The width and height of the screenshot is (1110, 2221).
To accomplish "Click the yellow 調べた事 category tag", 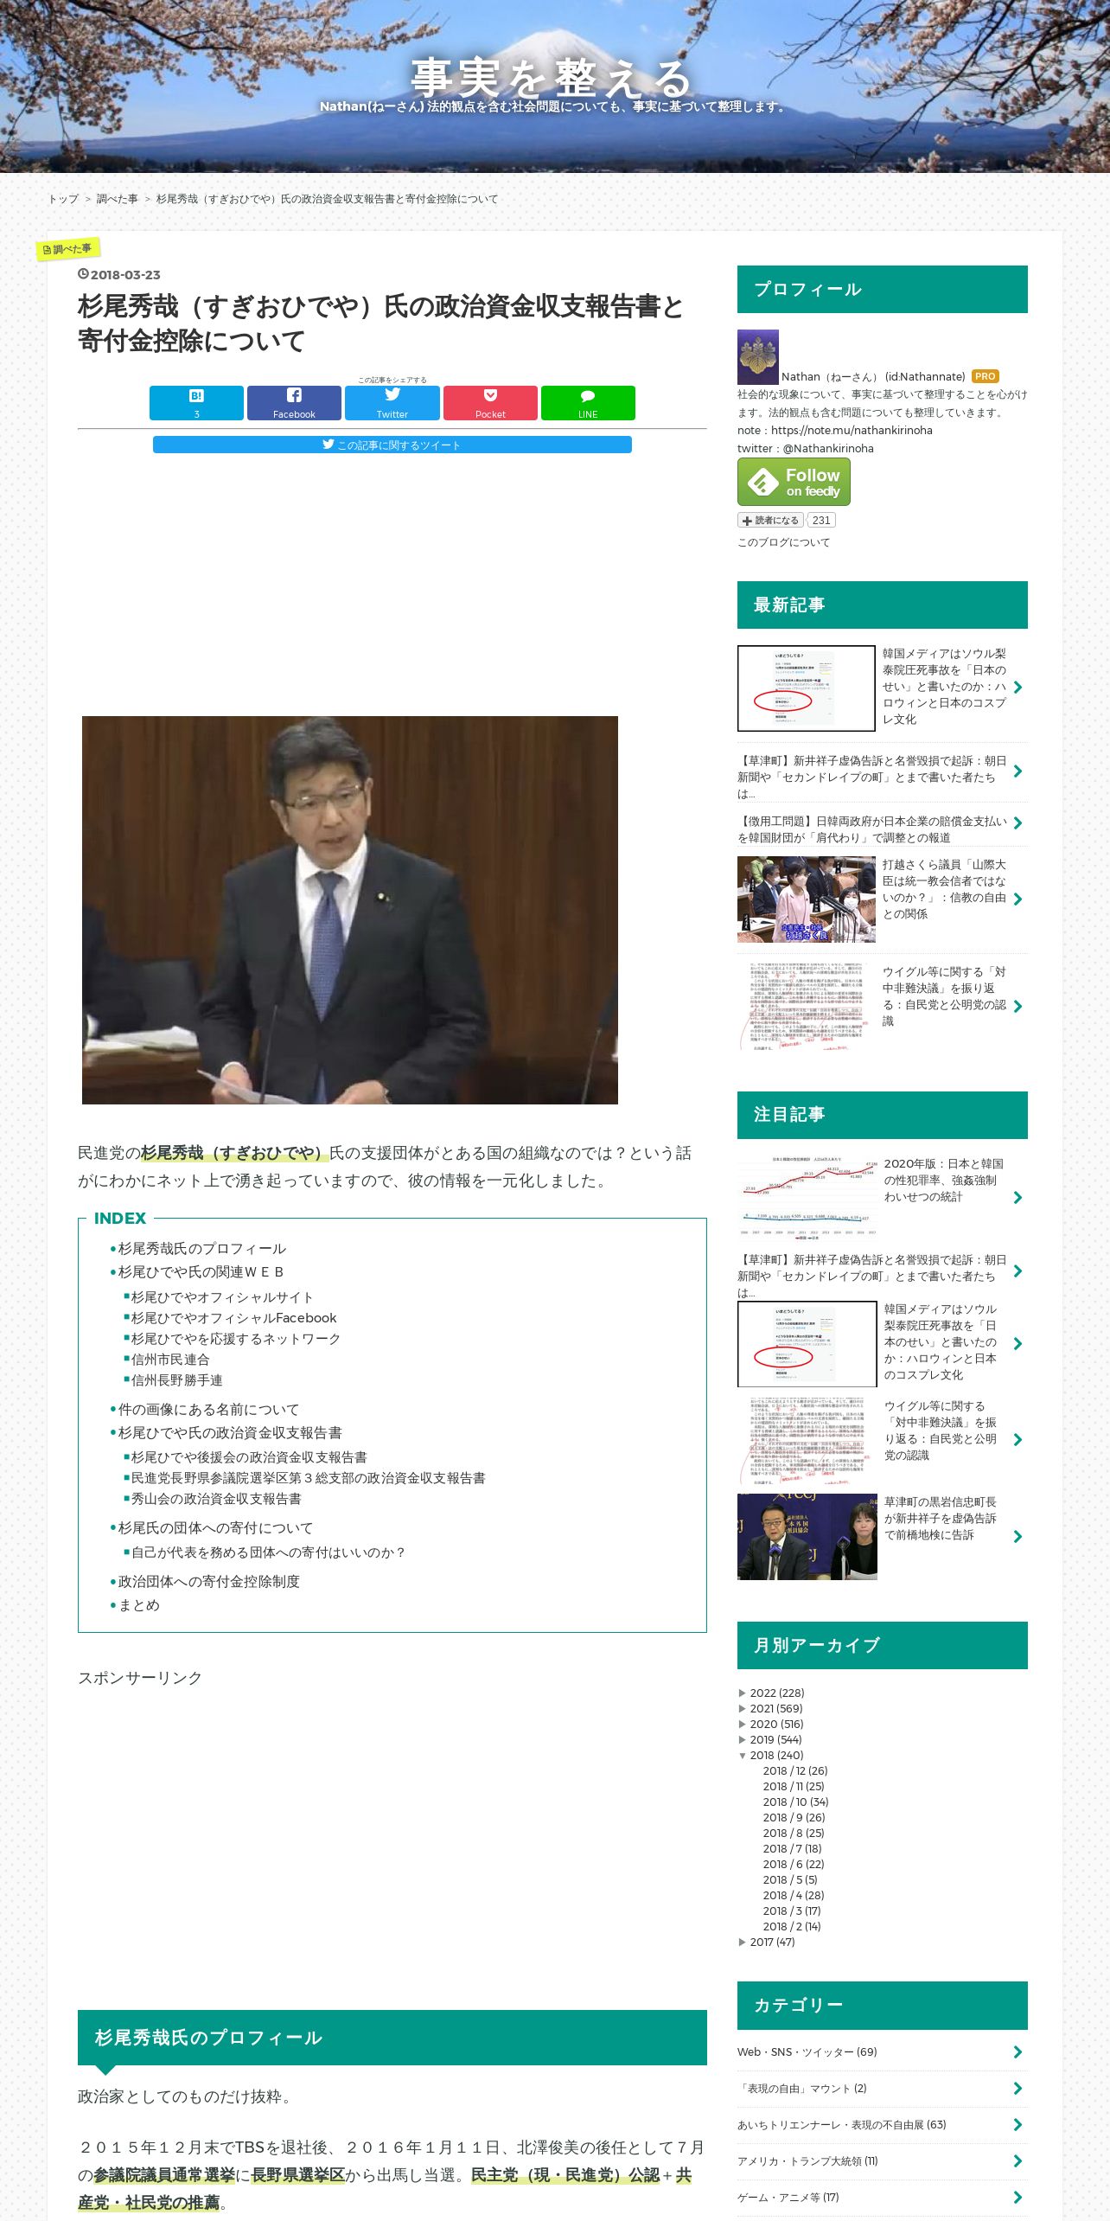I will pos(67,249).
